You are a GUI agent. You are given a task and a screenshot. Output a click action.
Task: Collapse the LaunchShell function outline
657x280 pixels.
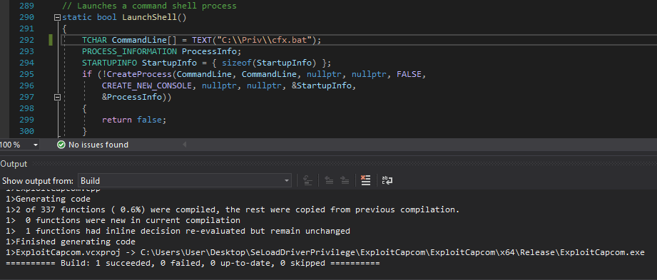click(57, 18)
